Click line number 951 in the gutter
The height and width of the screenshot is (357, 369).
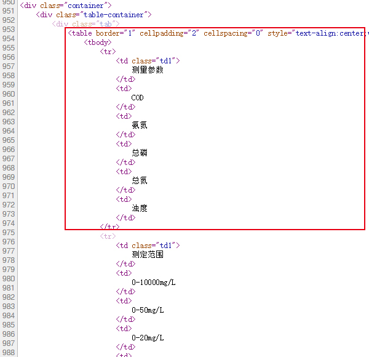(x=9, y=11)
